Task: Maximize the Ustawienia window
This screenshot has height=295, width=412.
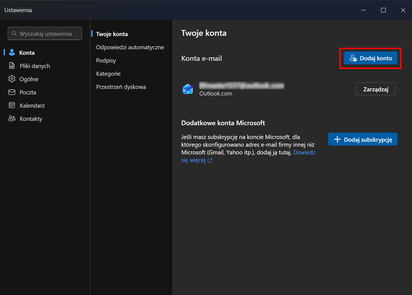Action: [x=383, y=10]
